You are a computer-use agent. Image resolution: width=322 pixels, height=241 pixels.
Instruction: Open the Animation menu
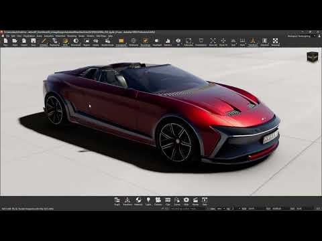coord(49,36)
